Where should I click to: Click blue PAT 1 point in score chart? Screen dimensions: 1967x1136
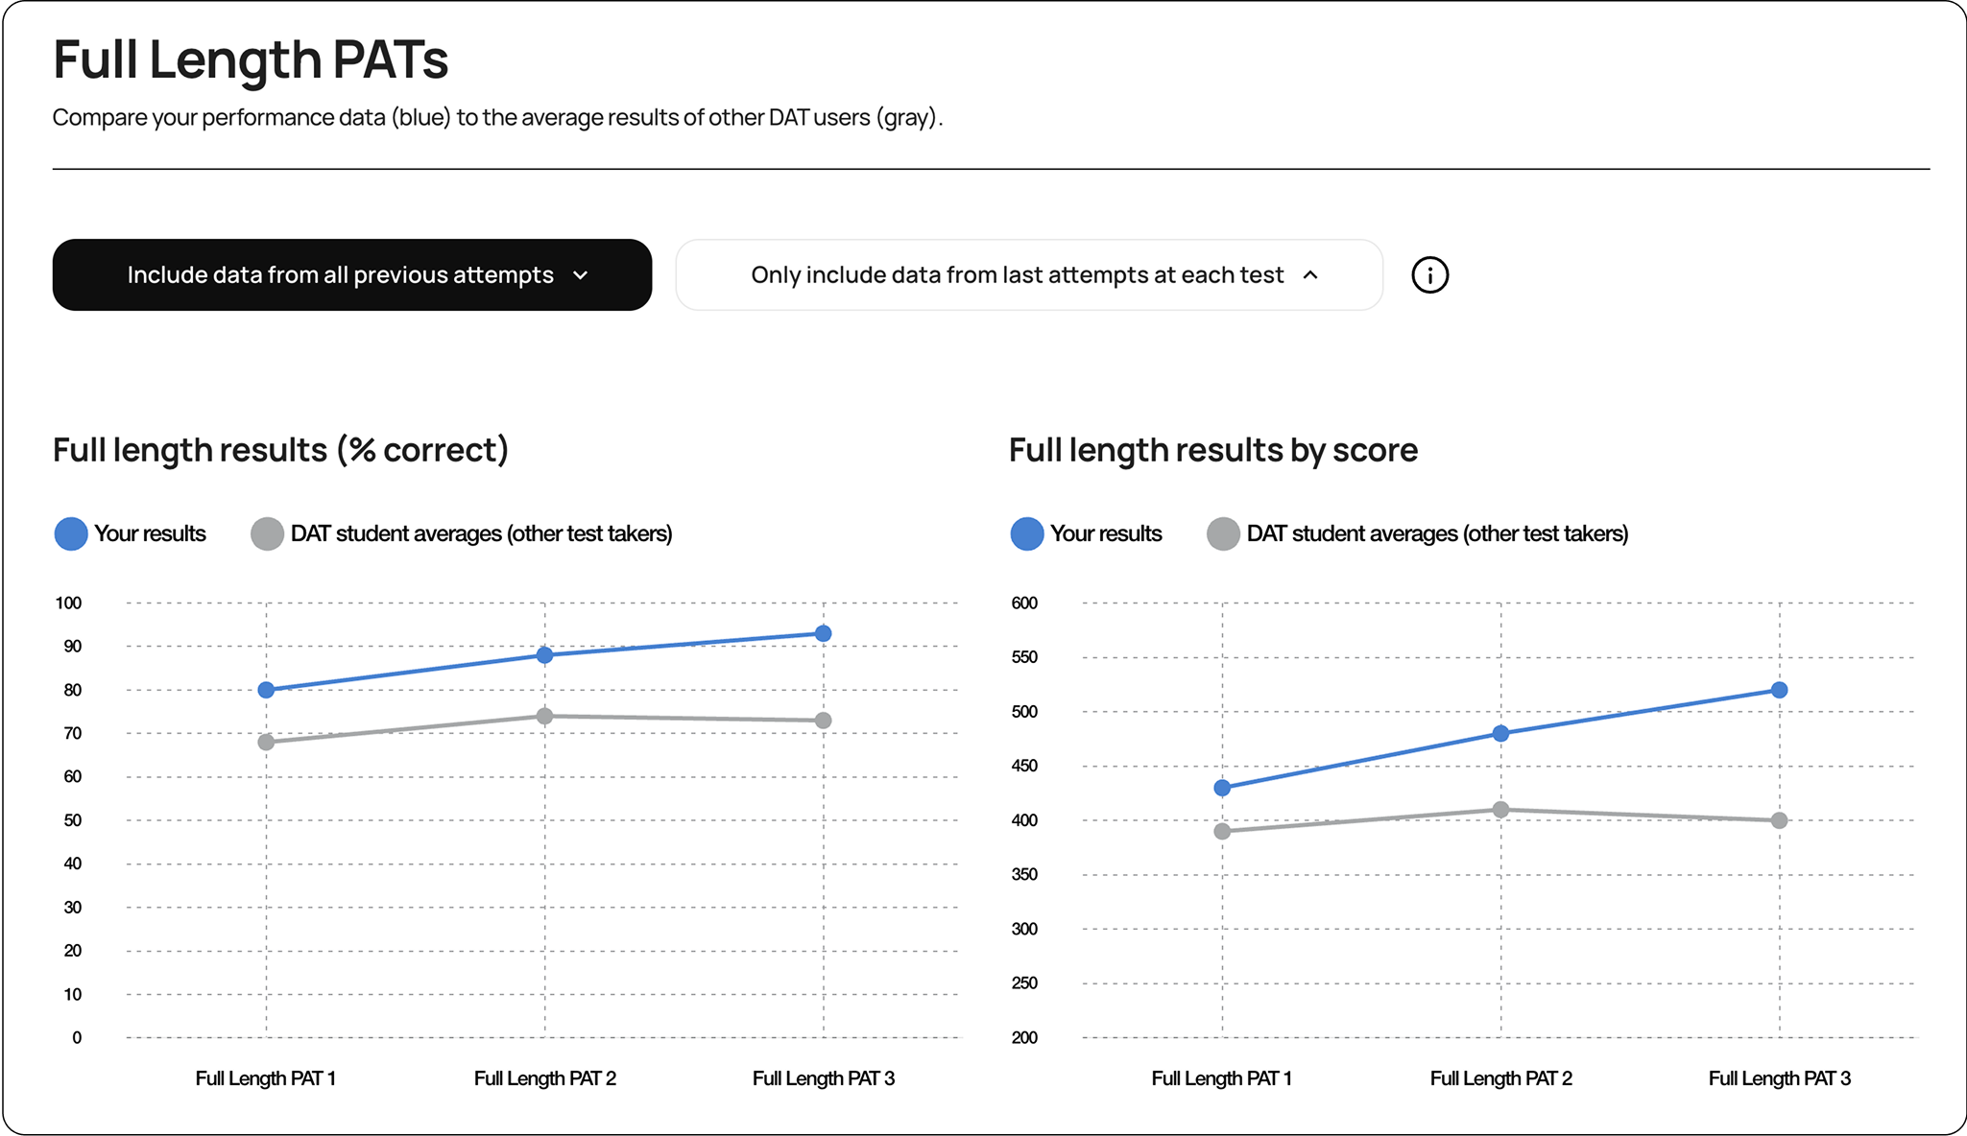[x=1222, y=788]
